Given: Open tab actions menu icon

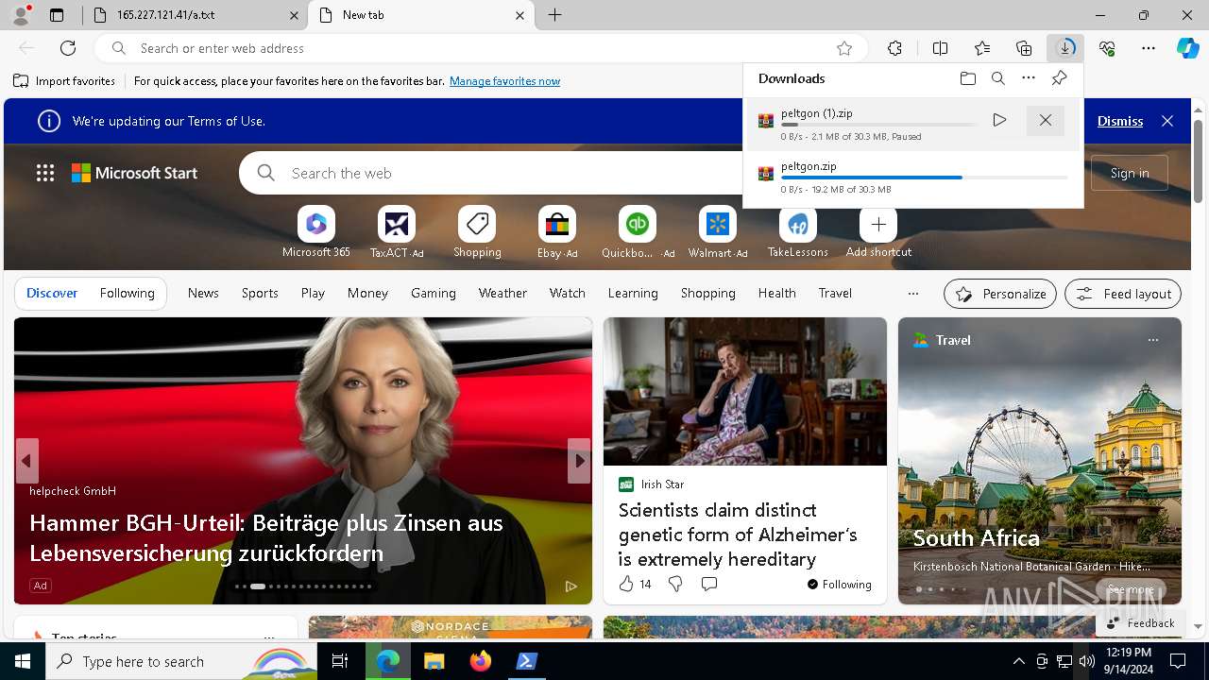Looking at the screenshot, I should click(x=57, y=15).
